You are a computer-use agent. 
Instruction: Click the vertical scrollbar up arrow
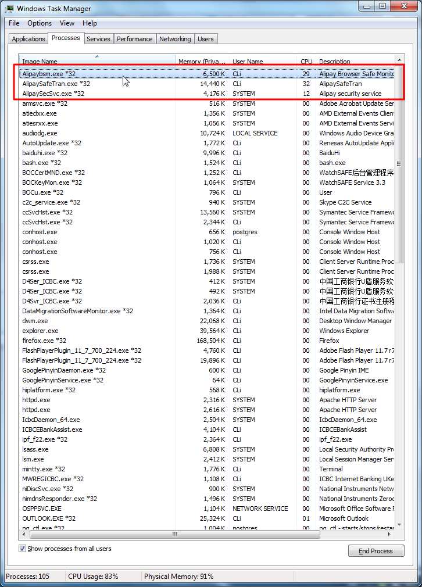pos(399,60)
